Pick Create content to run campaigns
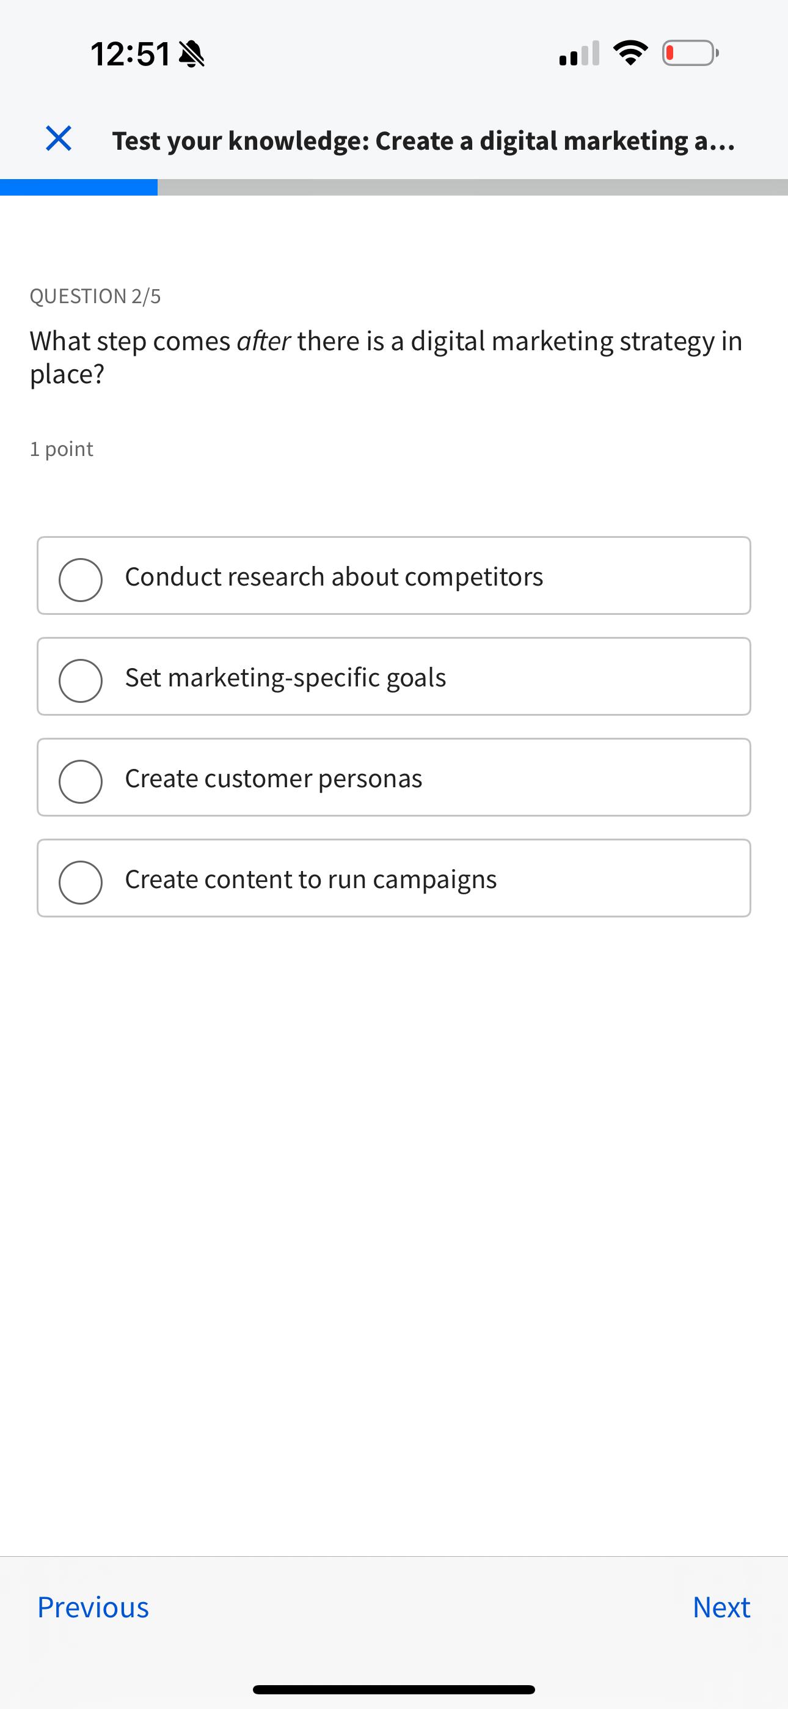788x1709 pixels. pos(80,881)
